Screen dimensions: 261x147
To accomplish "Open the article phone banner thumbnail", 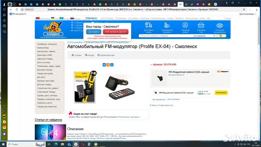I will [x=50, y=132].
